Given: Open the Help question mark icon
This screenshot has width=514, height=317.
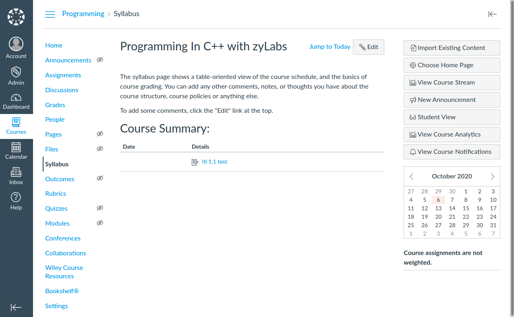Looking at the screenshot, I should pyautogui.click(x=16, y=197).
